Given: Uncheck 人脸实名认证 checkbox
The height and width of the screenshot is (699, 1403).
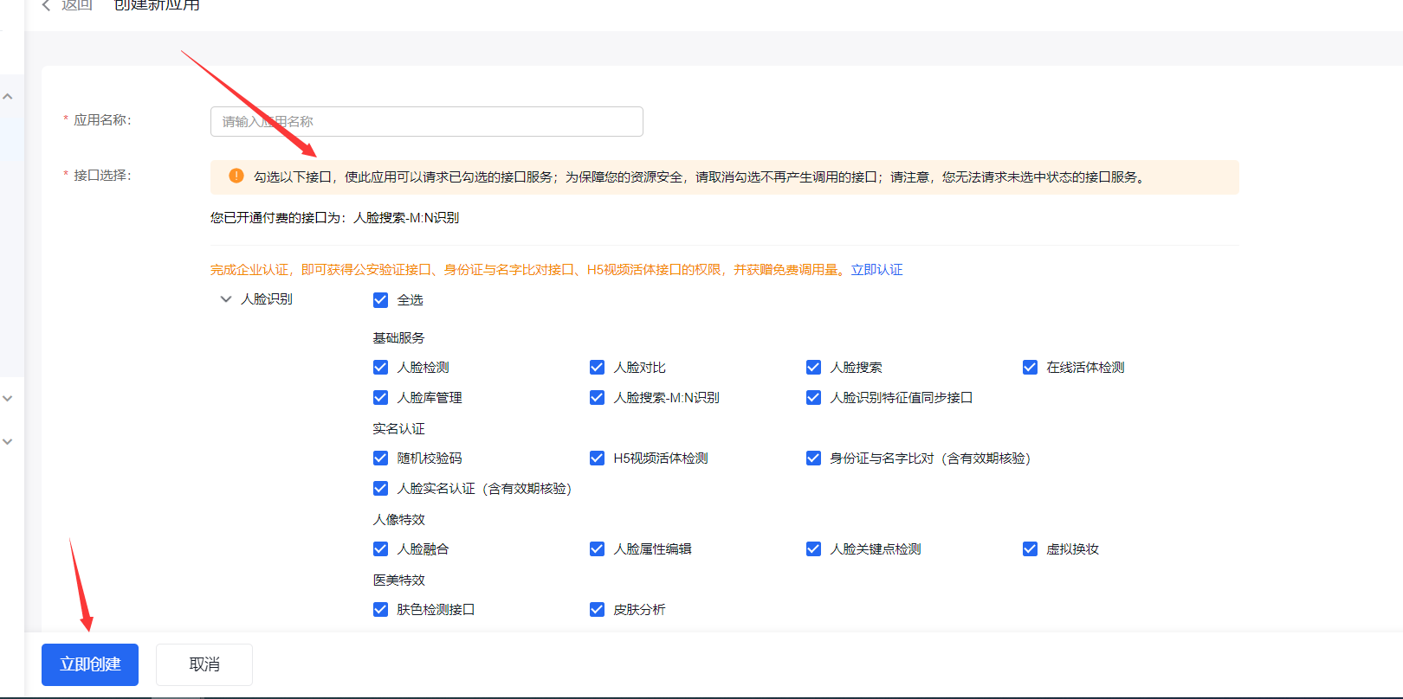Looking at the screenshot, I should click(x=380, y=489).
